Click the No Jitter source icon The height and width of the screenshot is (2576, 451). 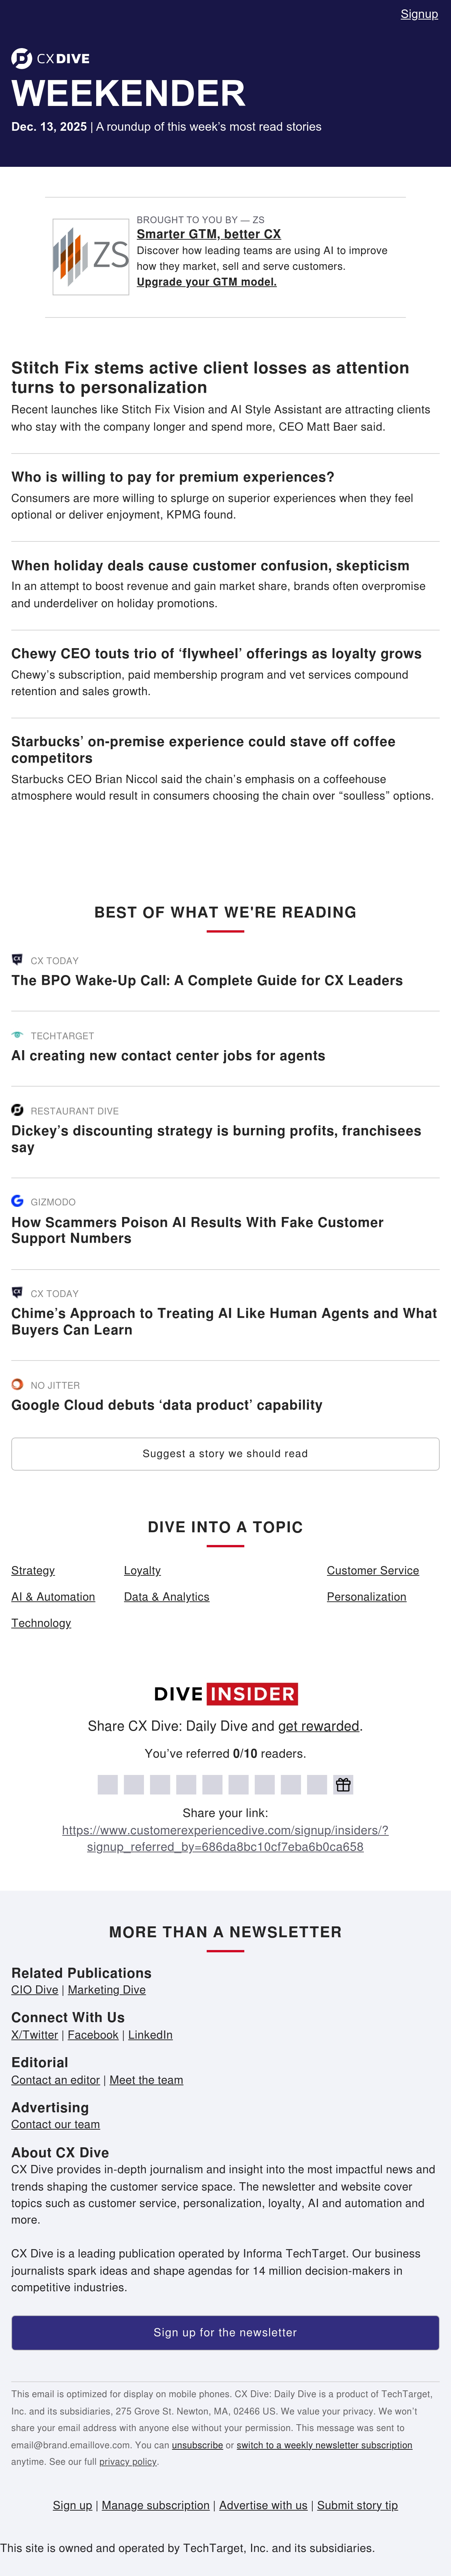(17, 1384)
